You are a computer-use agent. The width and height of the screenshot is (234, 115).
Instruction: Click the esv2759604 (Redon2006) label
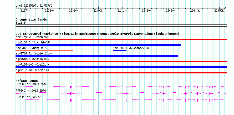point(33,37)
